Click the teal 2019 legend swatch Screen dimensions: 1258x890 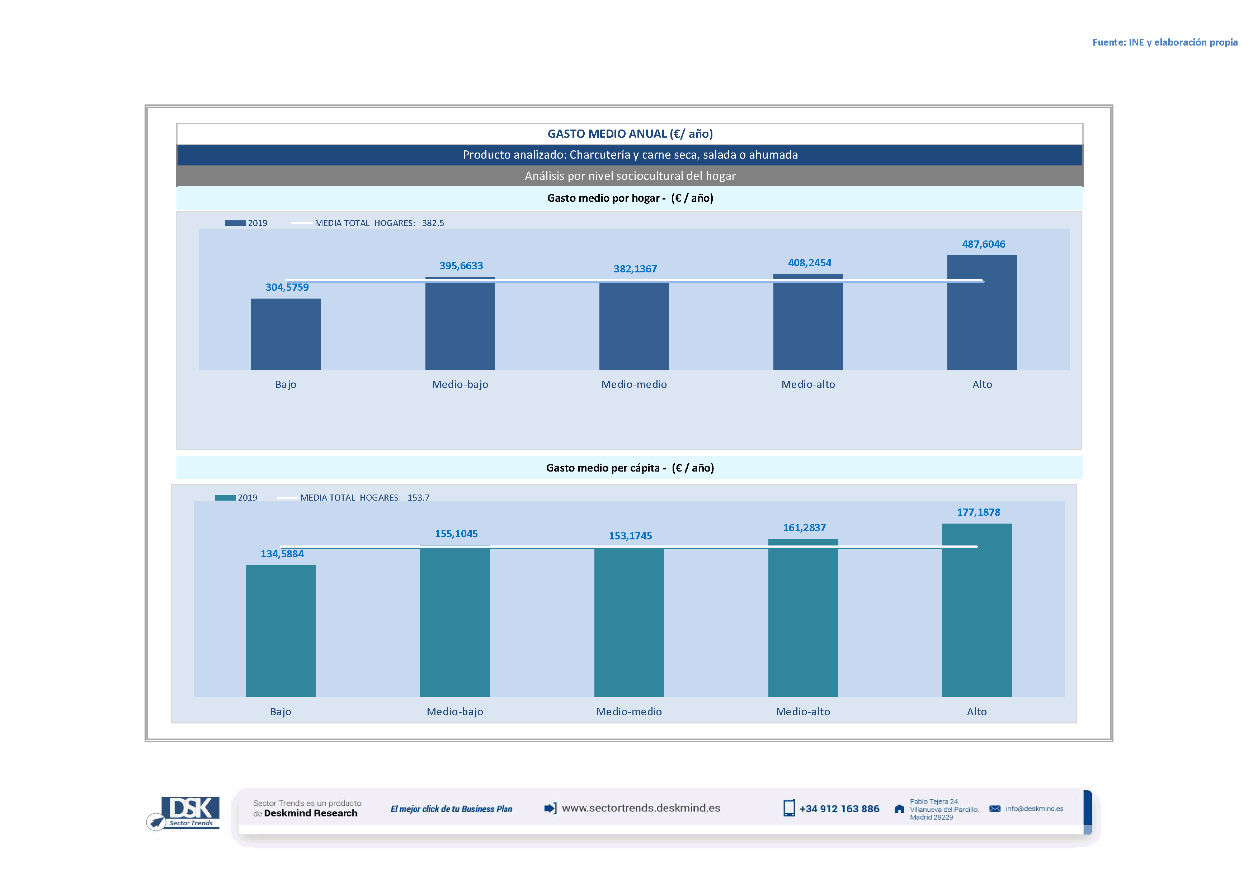click(225, 498)
